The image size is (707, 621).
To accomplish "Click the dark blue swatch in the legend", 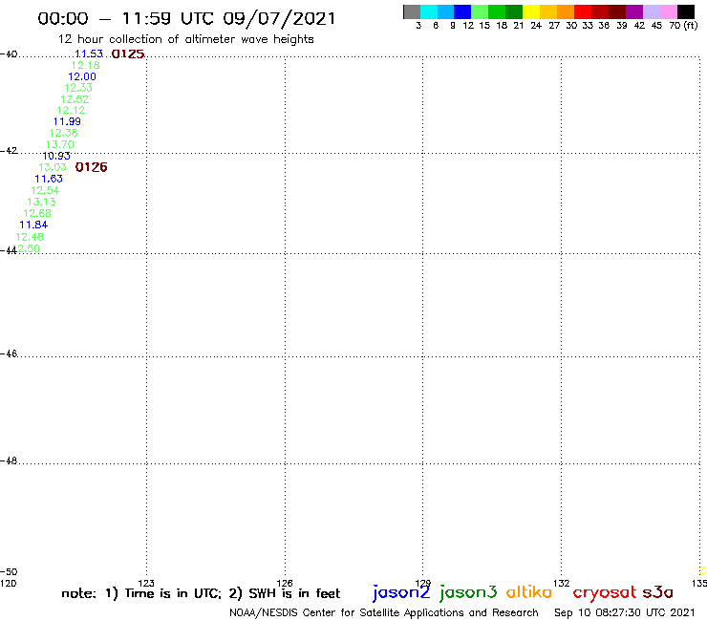I will pyautogui.click(x=462, y=11).
